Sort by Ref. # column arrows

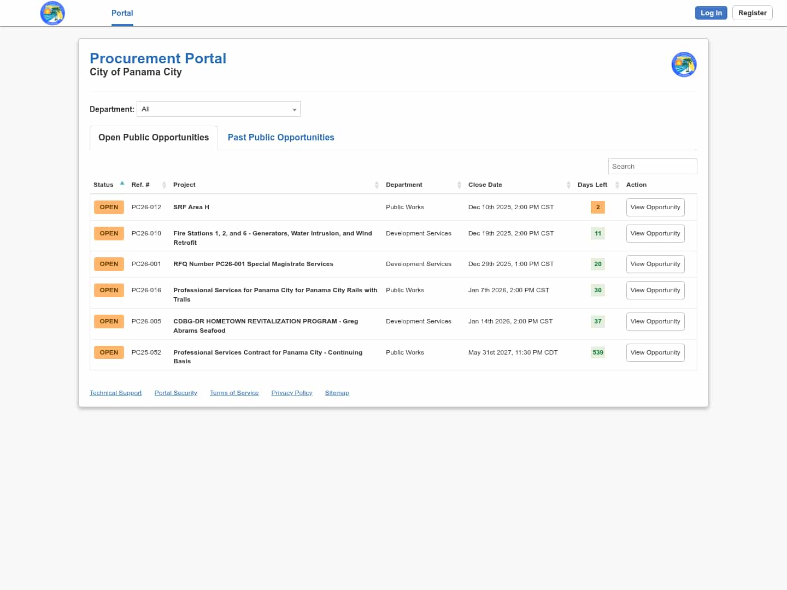[164, 185]
